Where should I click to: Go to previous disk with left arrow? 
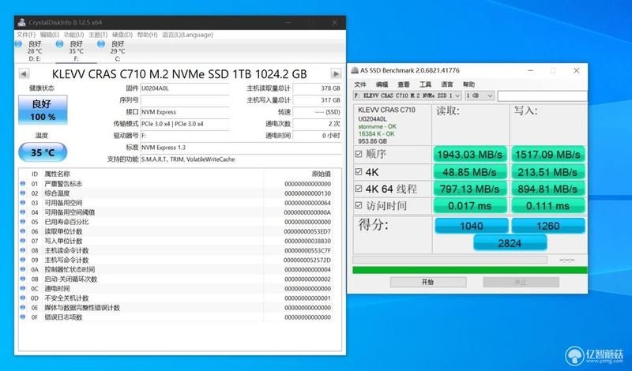coord(24,73)
